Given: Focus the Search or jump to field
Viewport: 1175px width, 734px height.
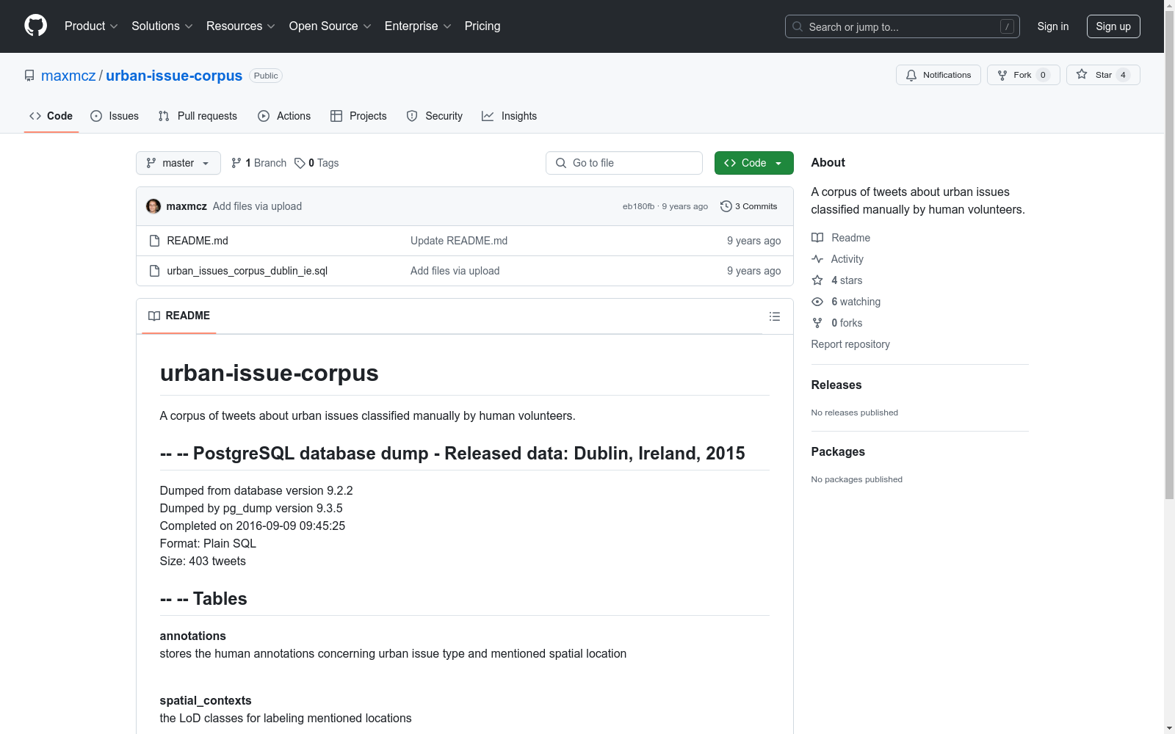Looking at the screenshot, I should pos(902,26).
